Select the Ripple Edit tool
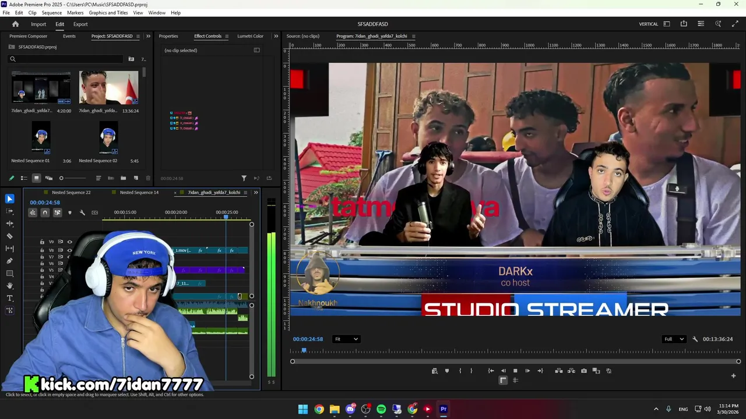Screen dimensions: 746x419 [x=10, y=223]
